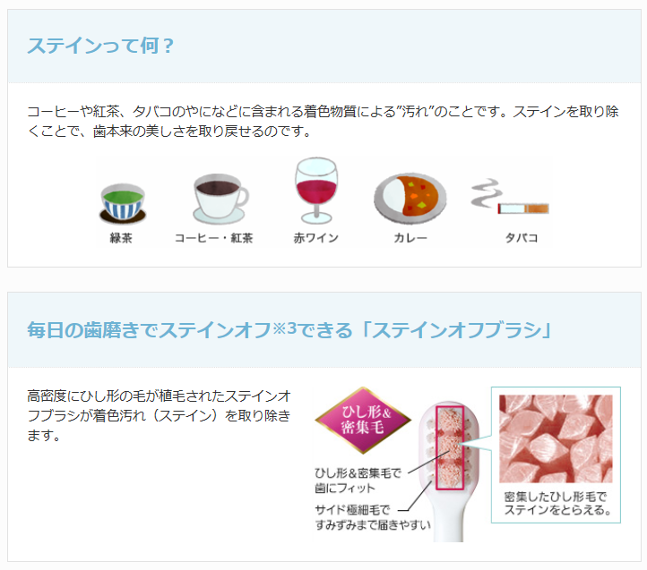Click the ステインオフブラシ section heading
The height and width of the screenshot is (570, 647).
(289, 330)
